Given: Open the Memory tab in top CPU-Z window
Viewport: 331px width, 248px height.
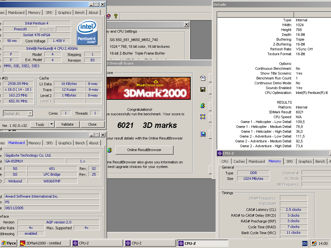Looking at the screenshot, I should coord(34,13).
